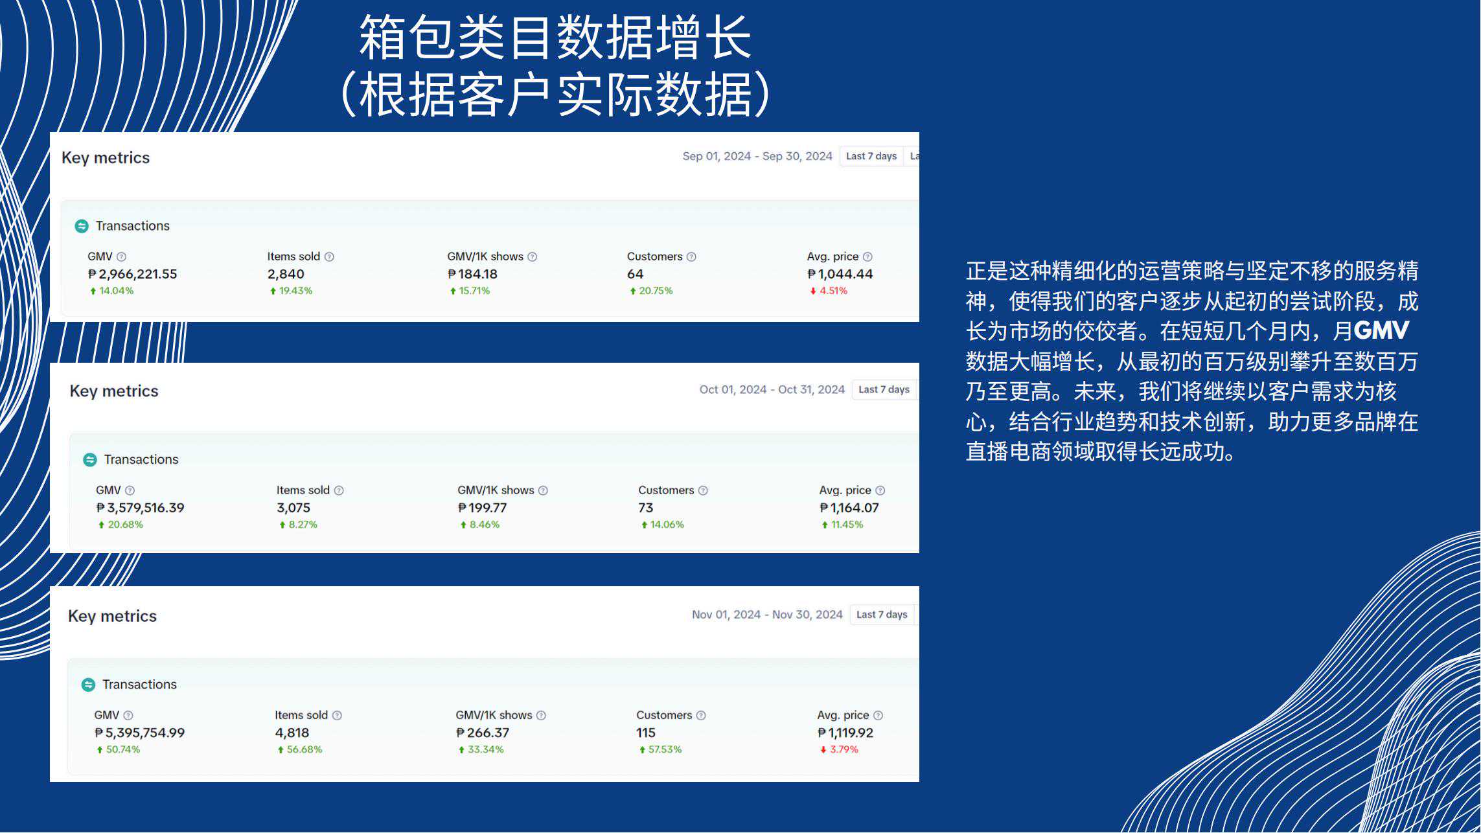The image size is (1481, 833).
Task: Click the November Transactions teal icon
Action: click(88, 685)
